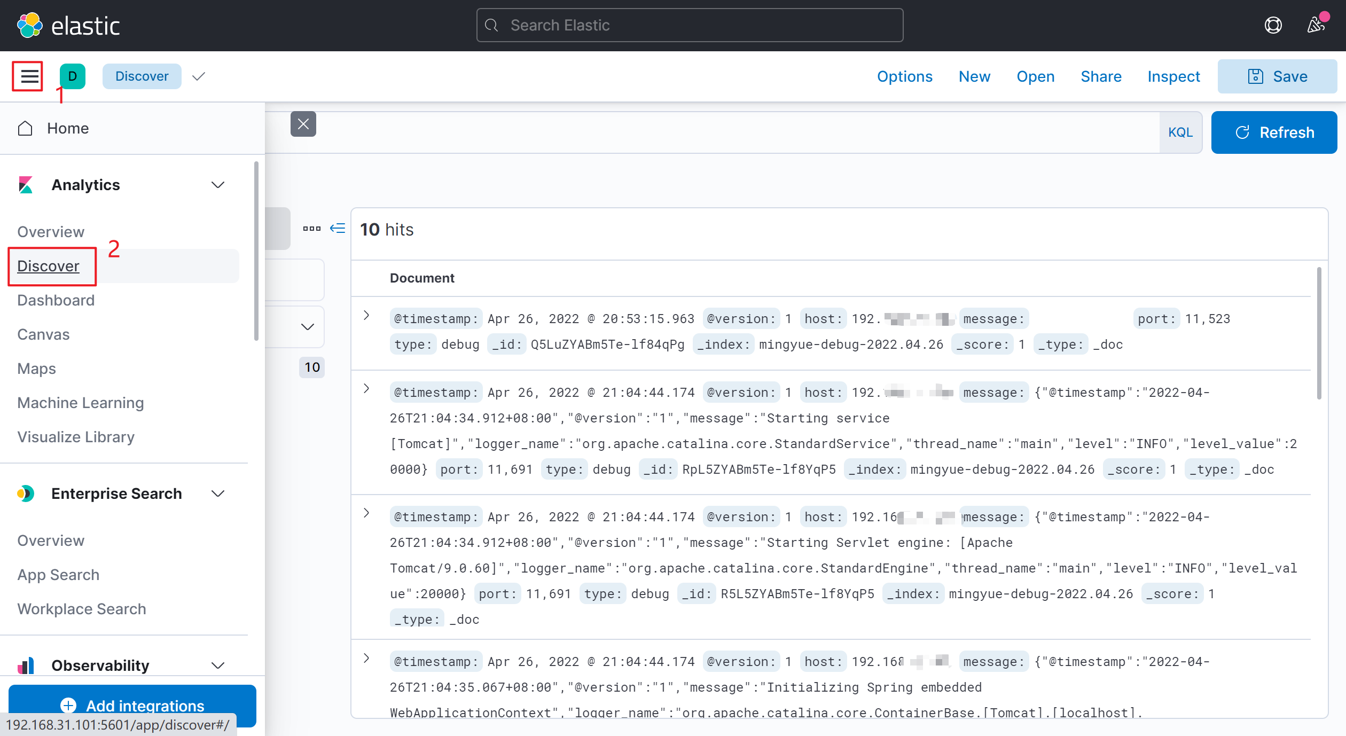Click the hamburger menu icon
Screen dimensions: 1346x736
[x=28, y=76]
